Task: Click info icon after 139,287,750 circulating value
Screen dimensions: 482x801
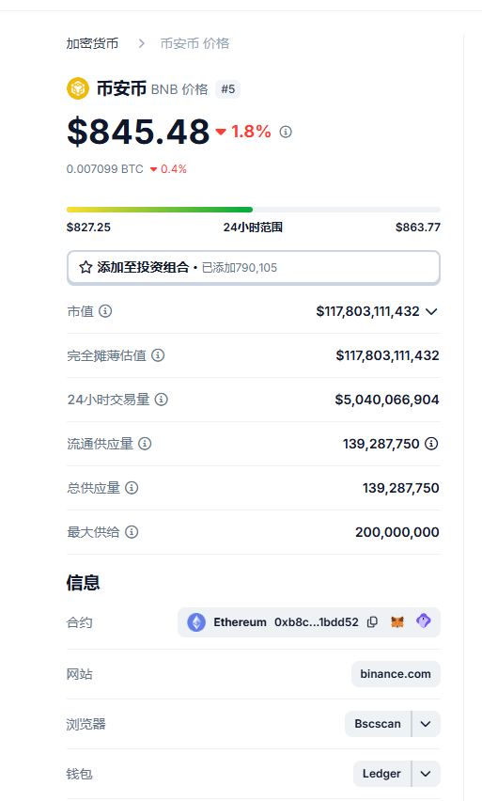Action: 431,444
